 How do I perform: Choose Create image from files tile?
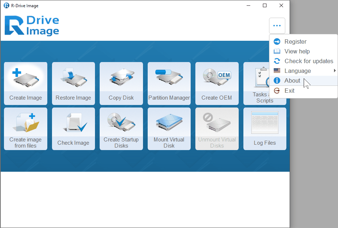click(x=26, y=129)
